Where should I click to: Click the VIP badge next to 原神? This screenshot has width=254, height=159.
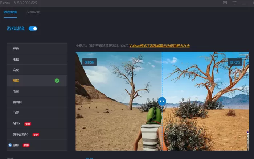tap(26, 145)
